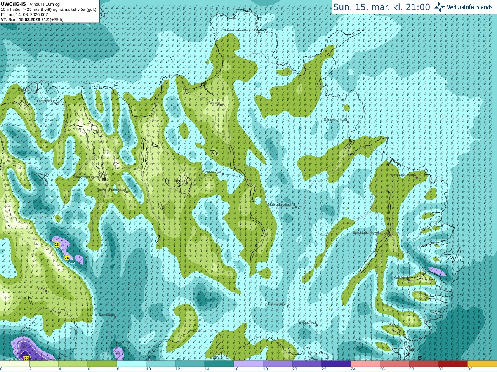497x372 pixels.
Task: Click the '24' value on the legend scale
Action: pos(353,369)
